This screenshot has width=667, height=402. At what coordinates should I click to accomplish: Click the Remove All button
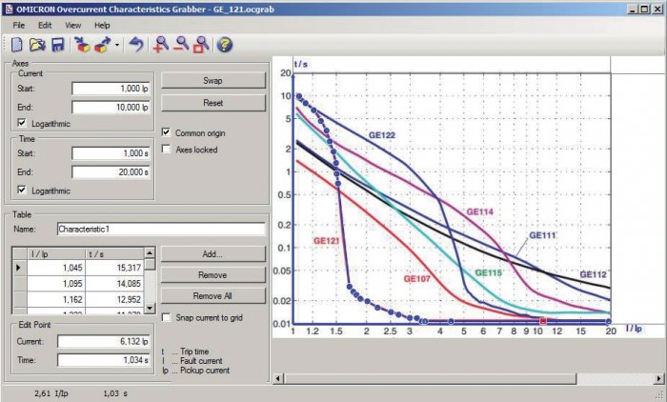(213, 295)
